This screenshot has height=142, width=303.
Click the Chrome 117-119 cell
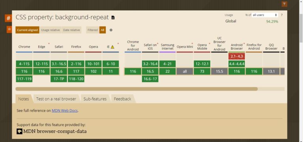(24, 79)
